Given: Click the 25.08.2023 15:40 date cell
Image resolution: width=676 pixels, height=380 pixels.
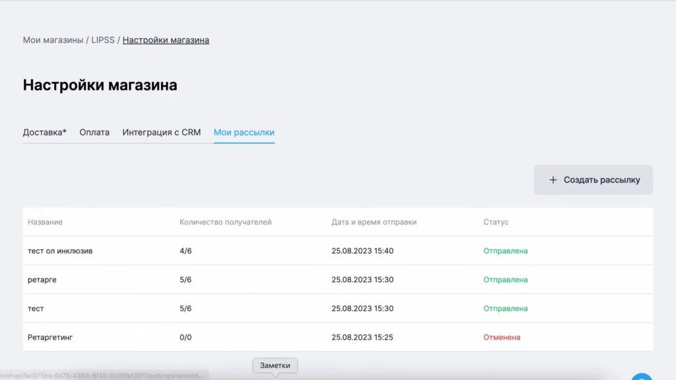Looking at the screenshot, I should pos(362,251).
